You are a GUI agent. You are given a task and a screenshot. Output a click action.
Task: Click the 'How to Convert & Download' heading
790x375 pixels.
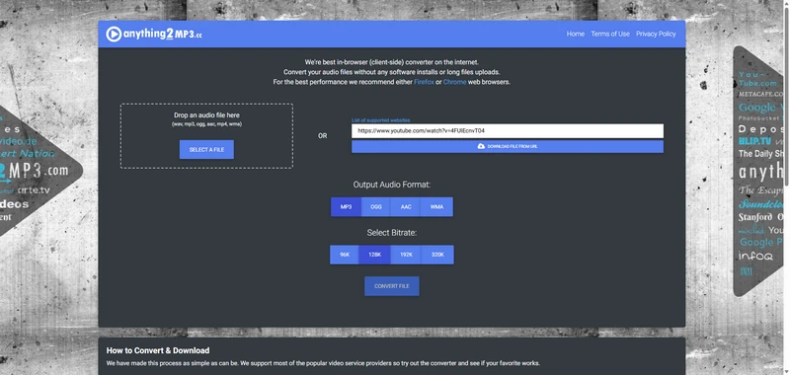coord(158,350)
